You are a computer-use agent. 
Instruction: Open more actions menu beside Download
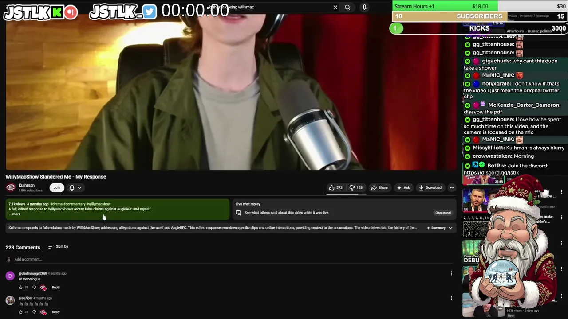click(x=452, y=187)
